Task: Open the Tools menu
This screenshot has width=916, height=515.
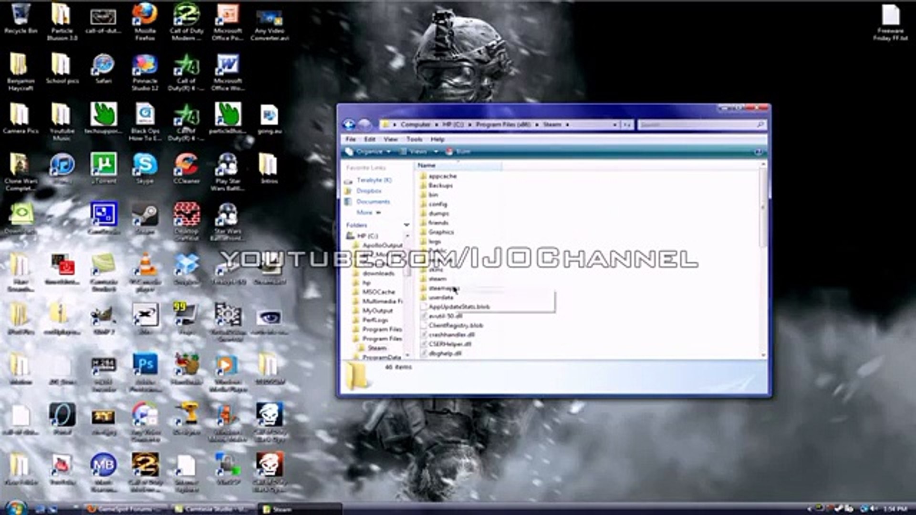Action: (414, 139)
